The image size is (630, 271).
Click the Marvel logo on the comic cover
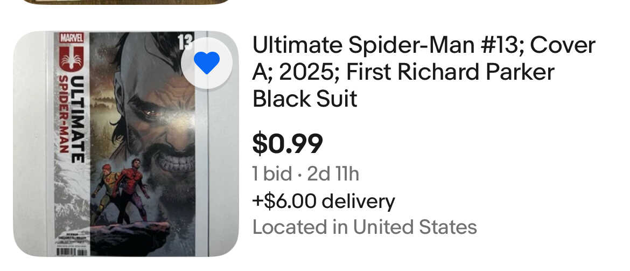[x=72, y=38]
